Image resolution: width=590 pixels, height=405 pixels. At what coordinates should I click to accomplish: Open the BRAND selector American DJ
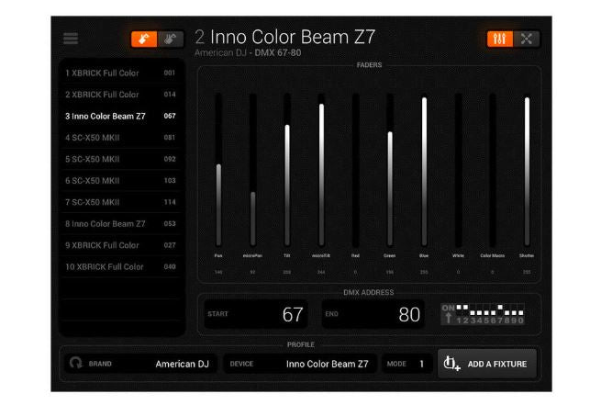coord(140,364)
